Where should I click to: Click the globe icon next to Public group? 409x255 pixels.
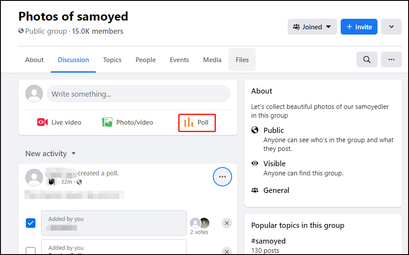21,31
